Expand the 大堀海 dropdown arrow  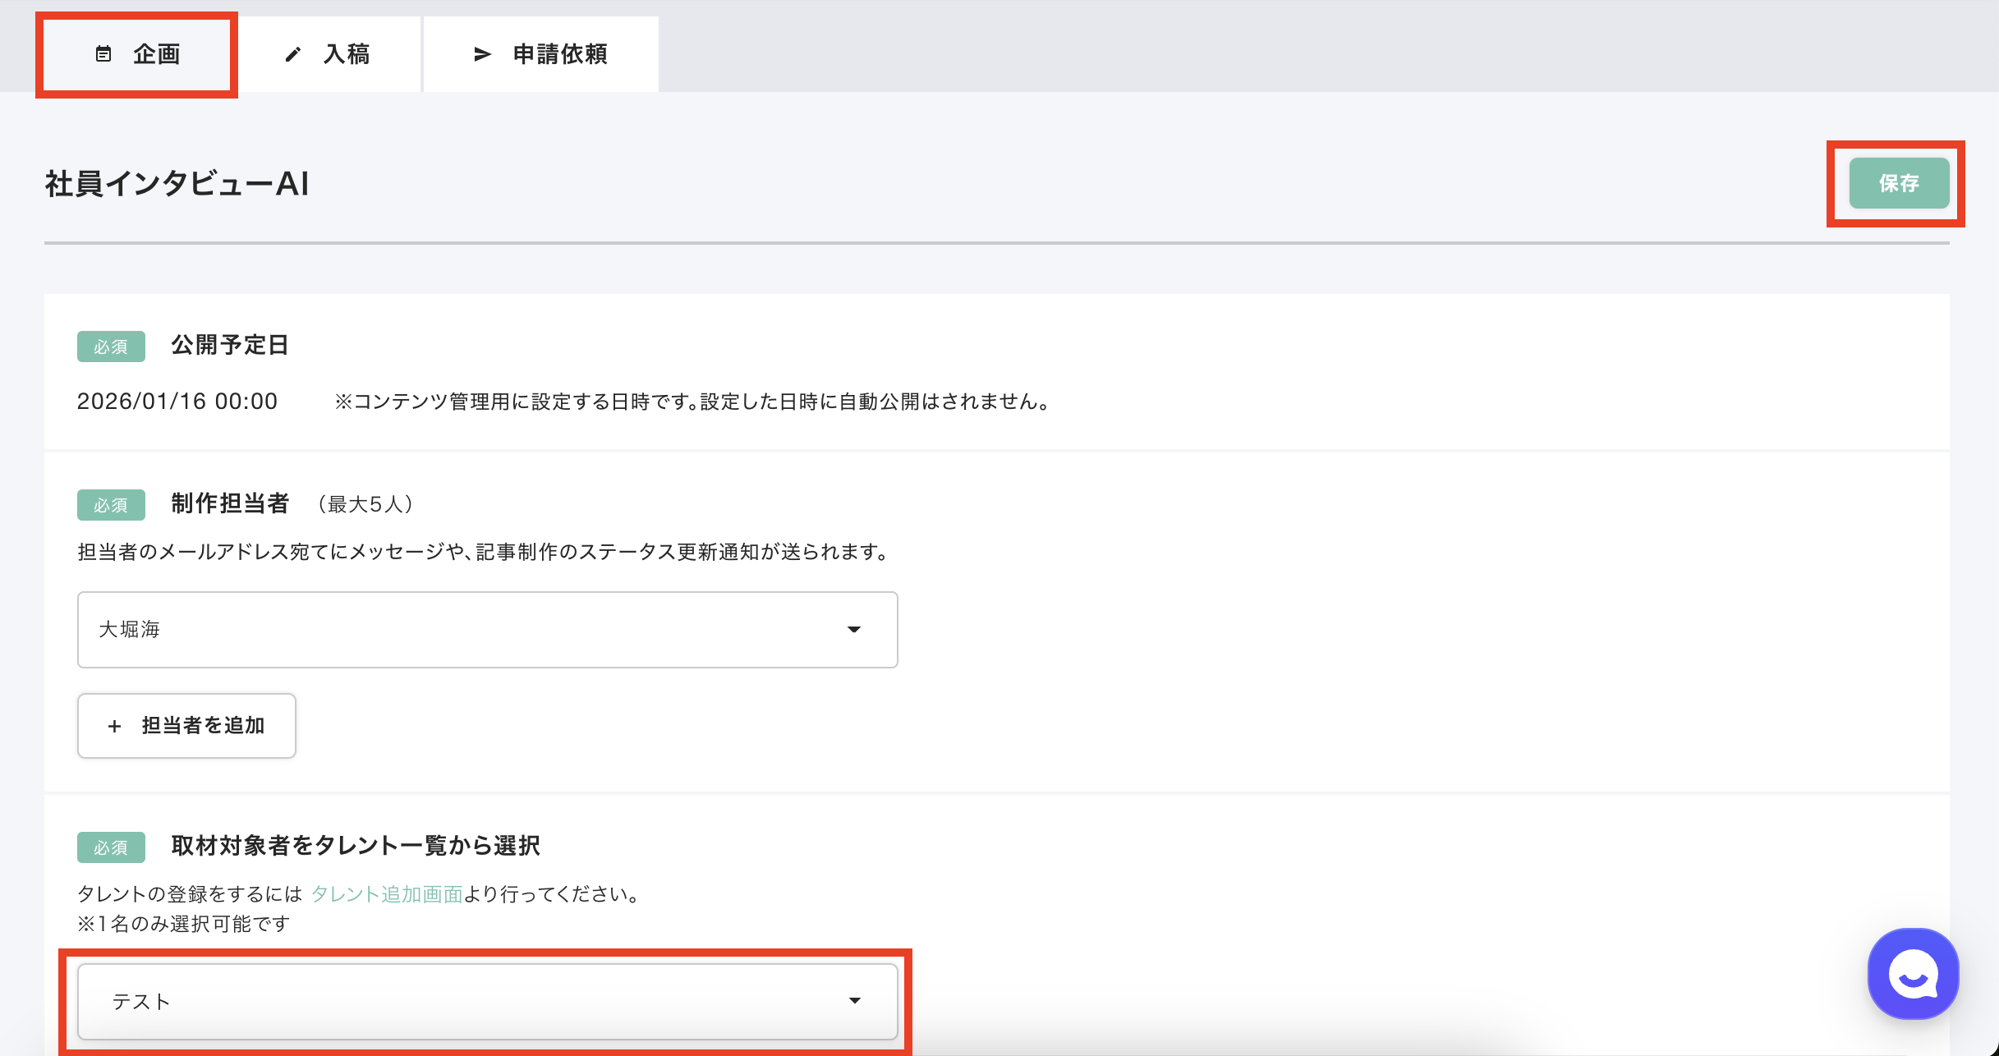pyautogui.click(x=854, y=630)
